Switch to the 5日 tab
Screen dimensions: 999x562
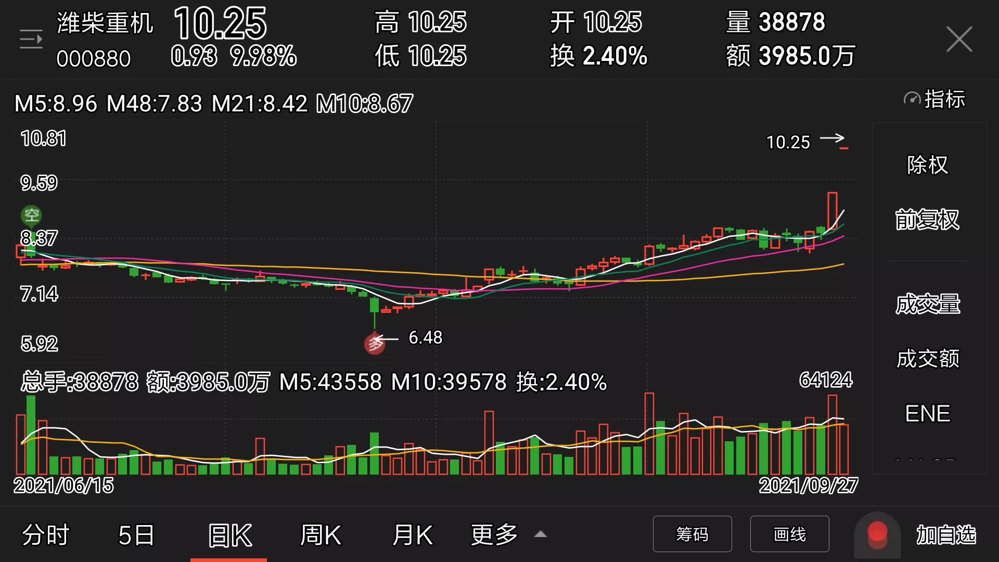click(136, 535)
